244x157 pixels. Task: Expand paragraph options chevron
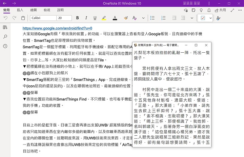coord(192,18)
